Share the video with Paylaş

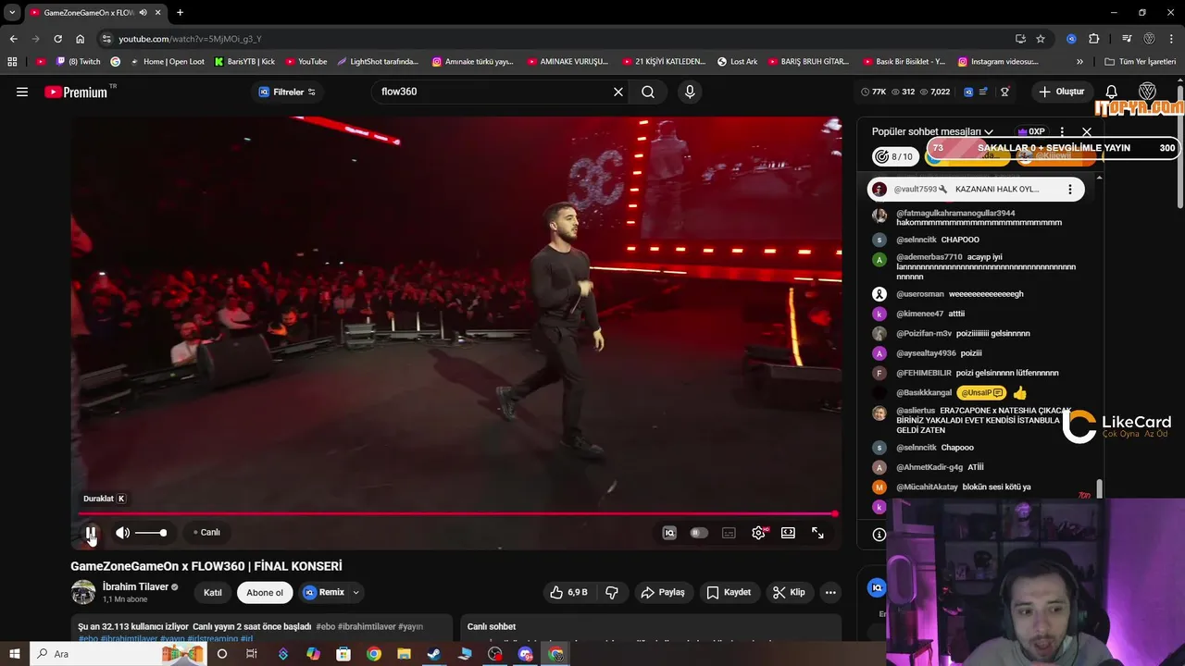click(663, 592)
